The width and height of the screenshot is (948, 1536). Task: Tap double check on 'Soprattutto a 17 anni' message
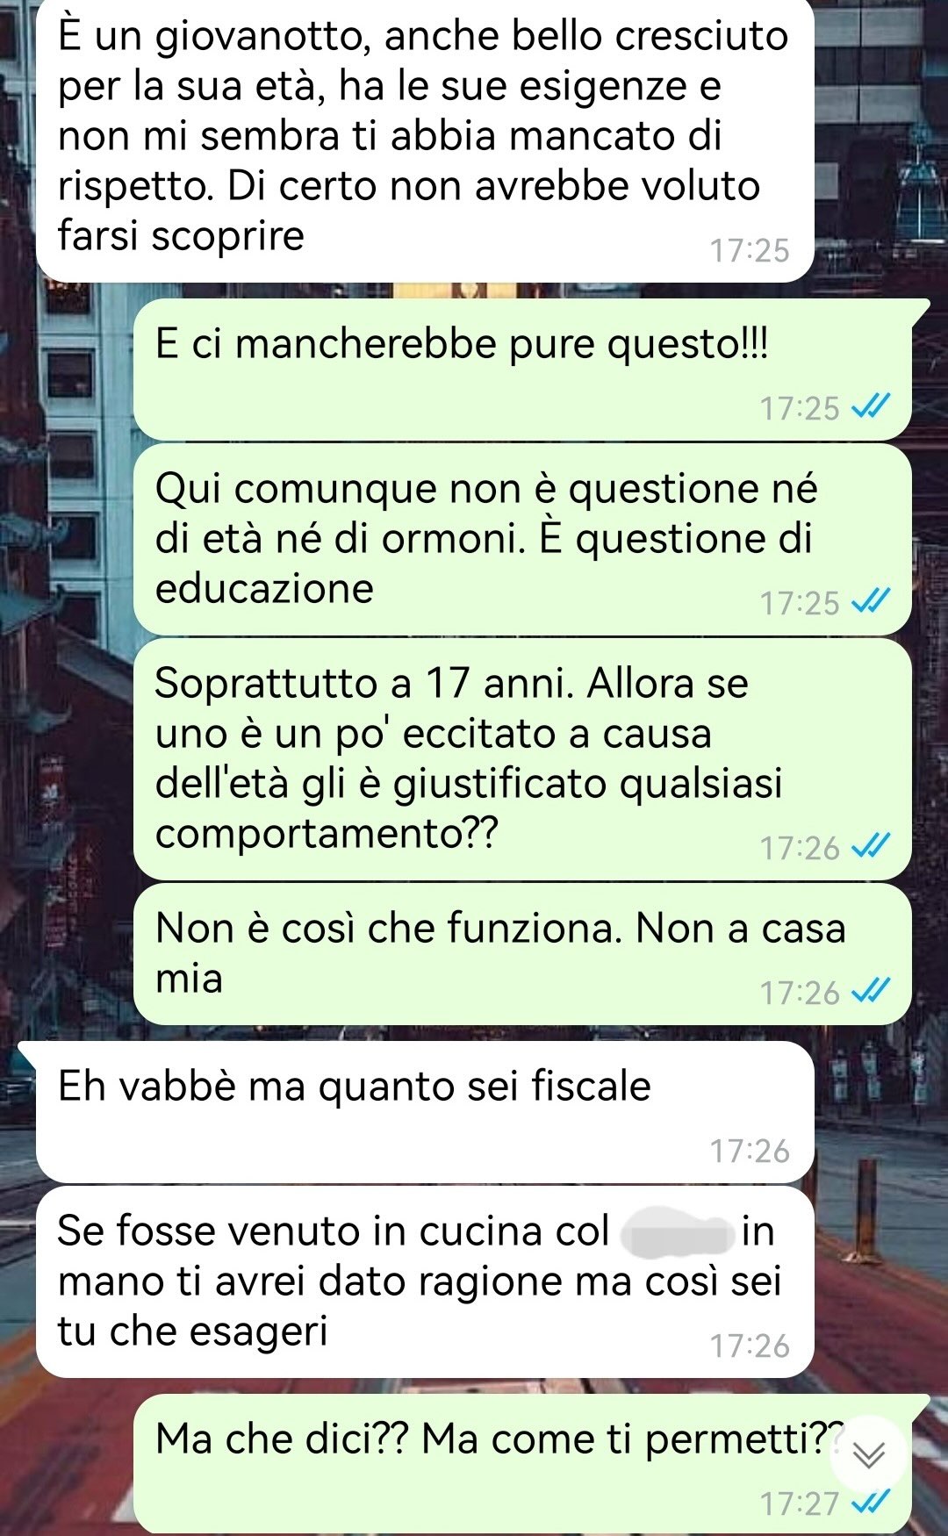(x=872, y=847)
